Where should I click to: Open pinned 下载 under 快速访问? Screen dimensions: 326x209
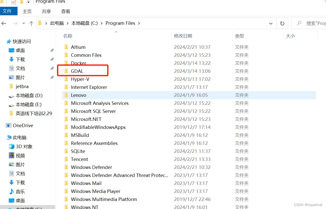click(20, 60)
